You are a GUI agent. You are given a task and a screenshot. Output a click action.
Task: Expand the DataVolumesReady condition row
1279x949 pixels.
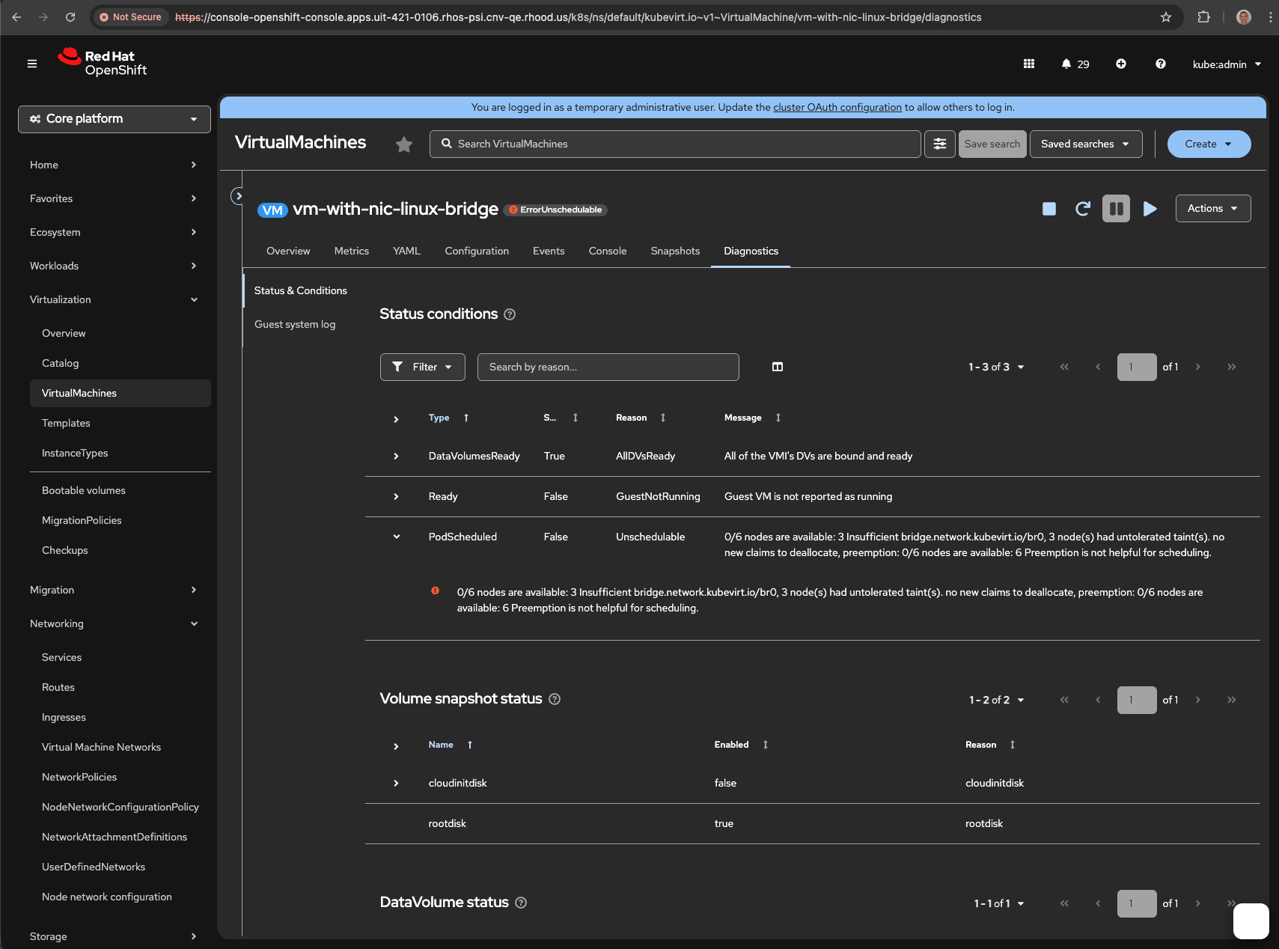pyautogui.click(x=397, y=457)
